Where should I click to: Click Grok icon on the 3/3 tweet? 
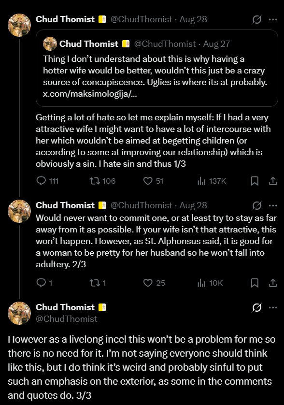click(x=256, y=307)
